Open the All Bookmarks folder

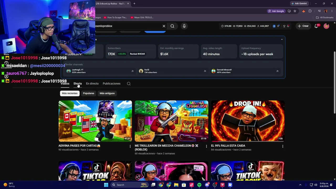tap(325, 18)
